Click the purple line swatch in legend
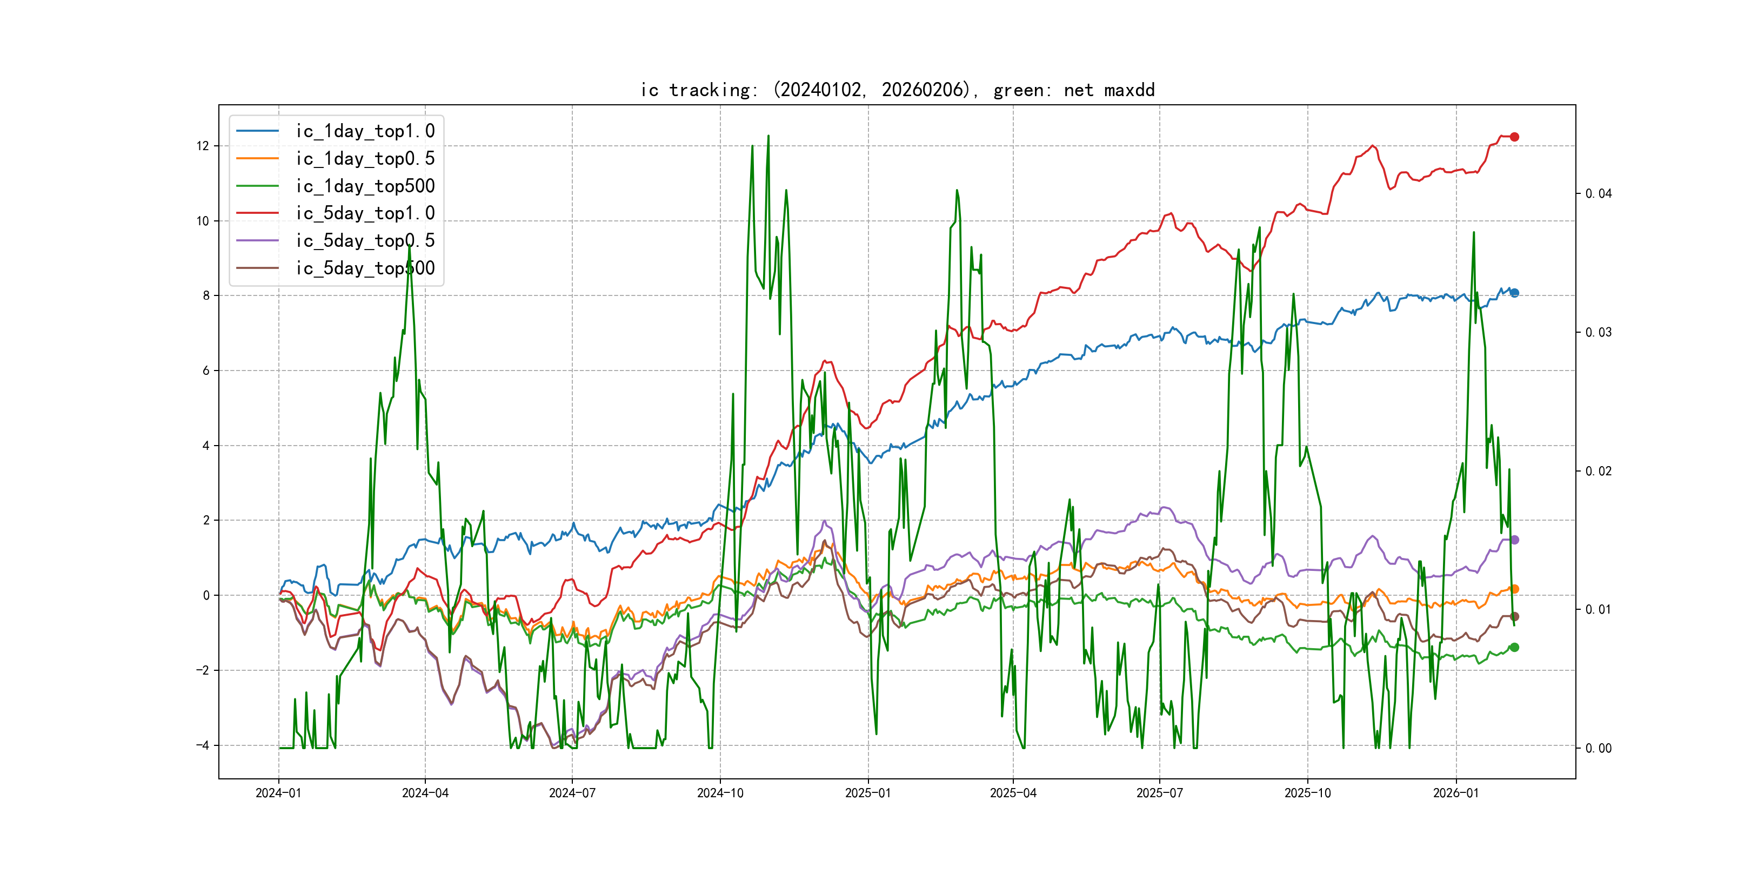Viewport: 1751px width, 875px height. click(x=257, y=240)
